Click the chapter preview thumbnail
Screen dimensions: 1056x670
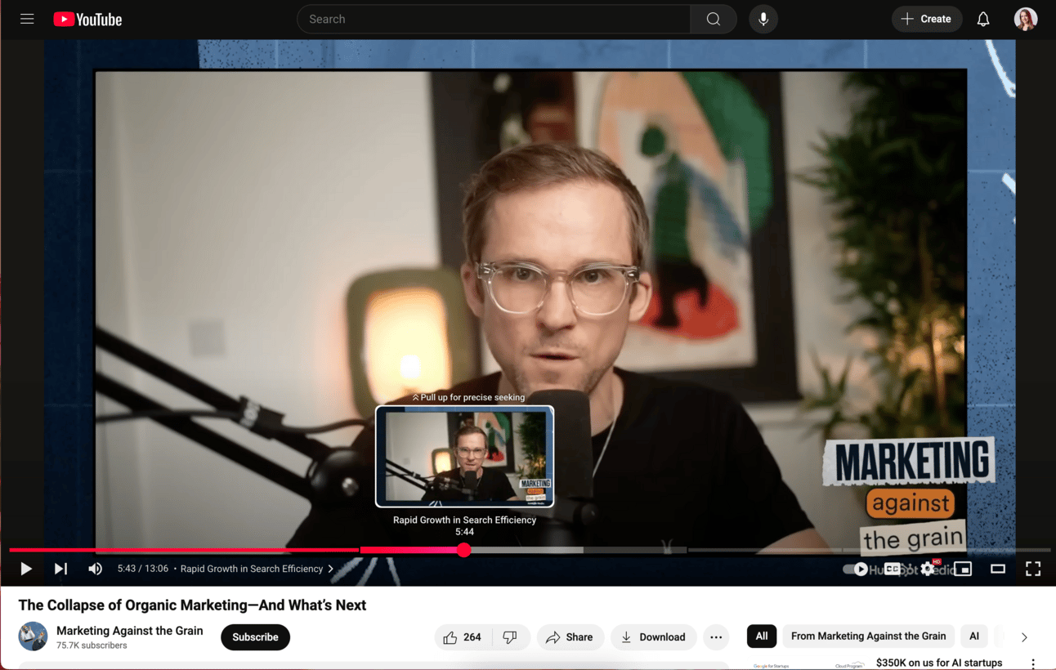click(x=464, y=457)
